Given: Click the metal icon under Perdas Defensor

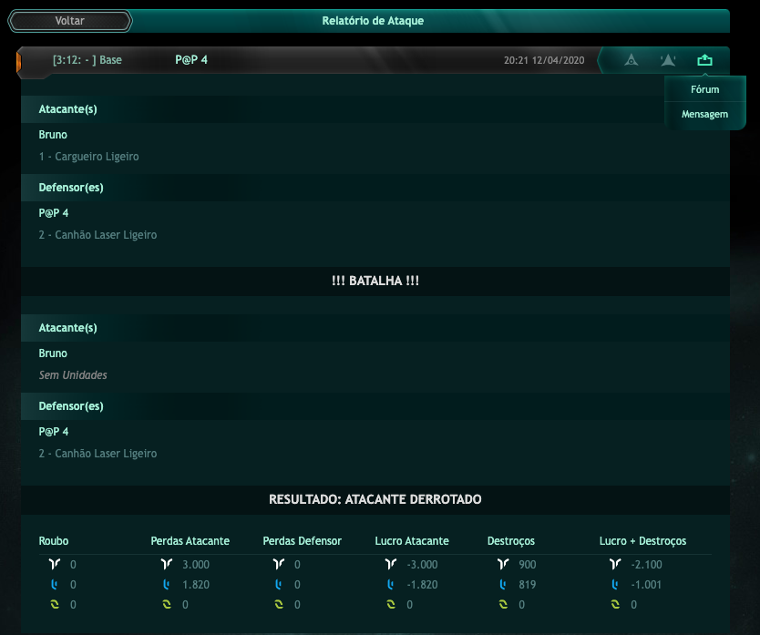Looking at the screenshot, I should pos(279,564).
